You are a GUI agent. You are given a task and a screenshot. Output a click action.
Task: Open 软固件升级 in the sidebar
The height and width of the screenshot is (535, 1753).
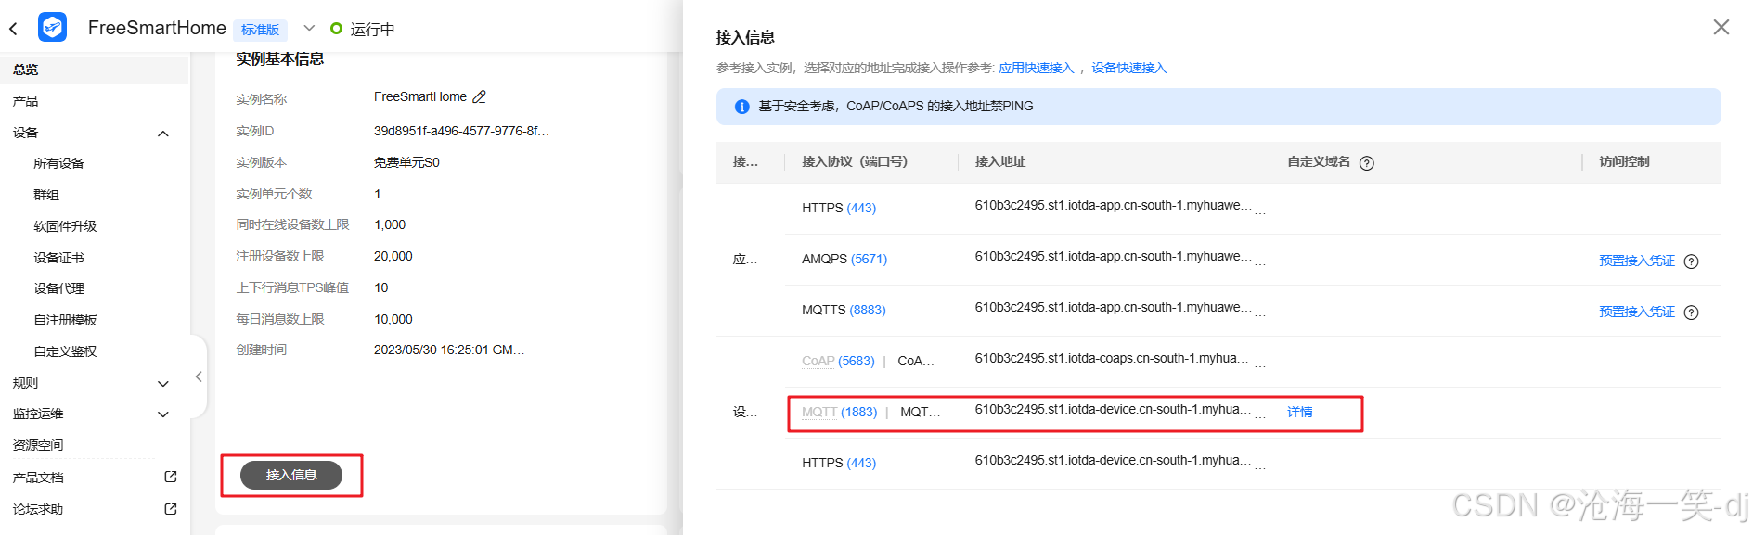click(x=65, y=226)
